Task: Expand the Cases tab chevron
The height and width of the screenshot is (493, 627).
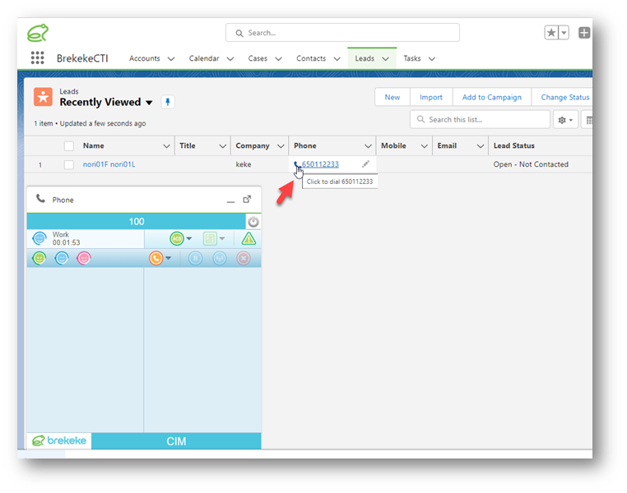Action: tap(278, 59)
